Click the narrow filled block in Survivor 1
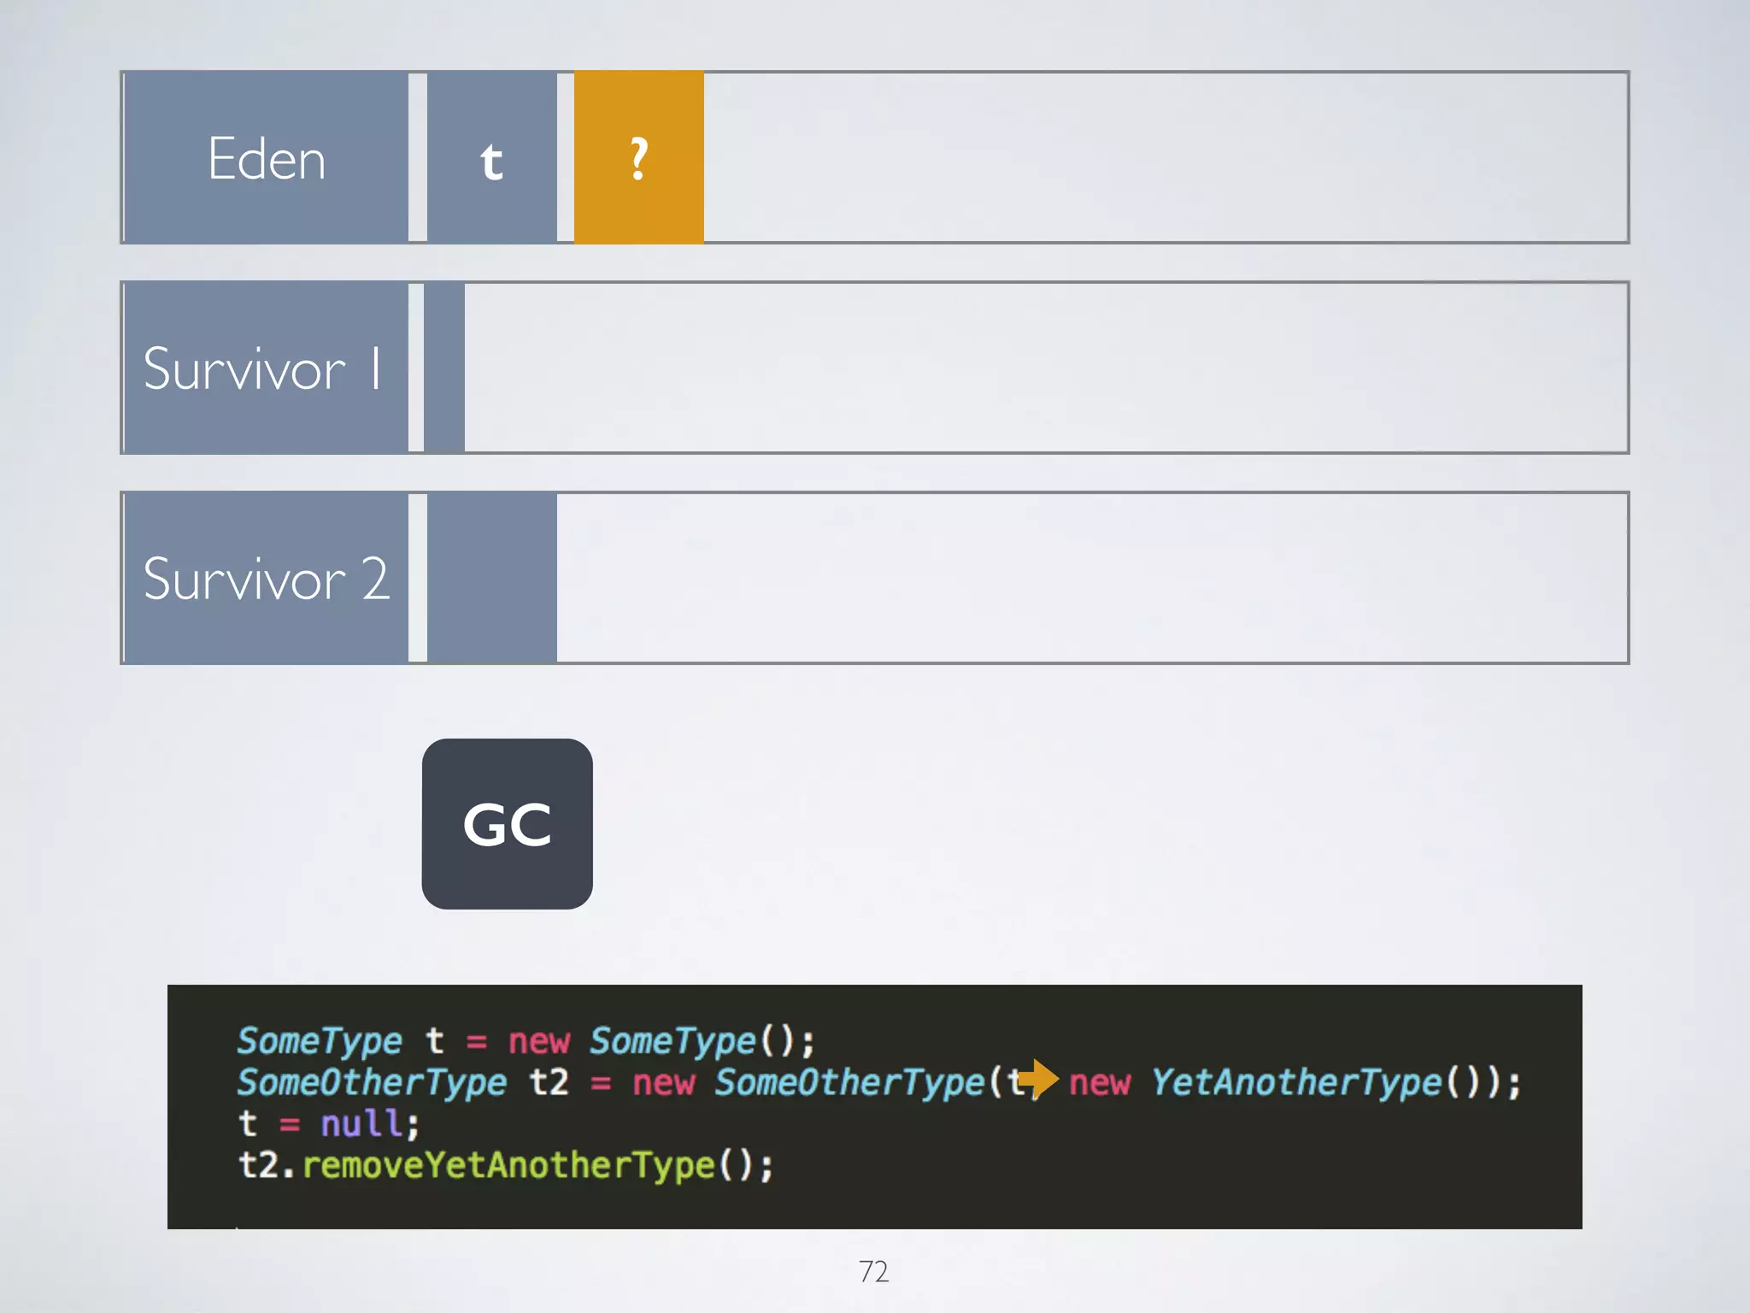This screenshot has width=1750, height=1313. (x=444, y=368)
